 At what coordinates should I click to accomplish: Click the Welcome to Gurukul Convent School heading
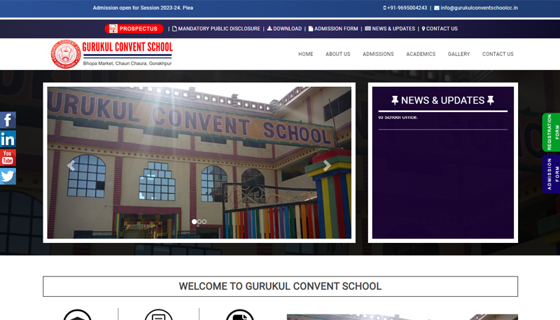[281, 286]
